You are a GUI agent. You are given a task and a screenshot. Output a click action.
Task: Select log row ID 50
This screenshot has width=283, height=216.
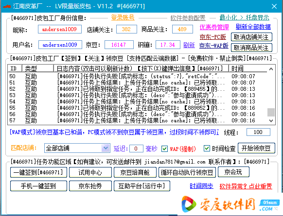pos(137,76)
